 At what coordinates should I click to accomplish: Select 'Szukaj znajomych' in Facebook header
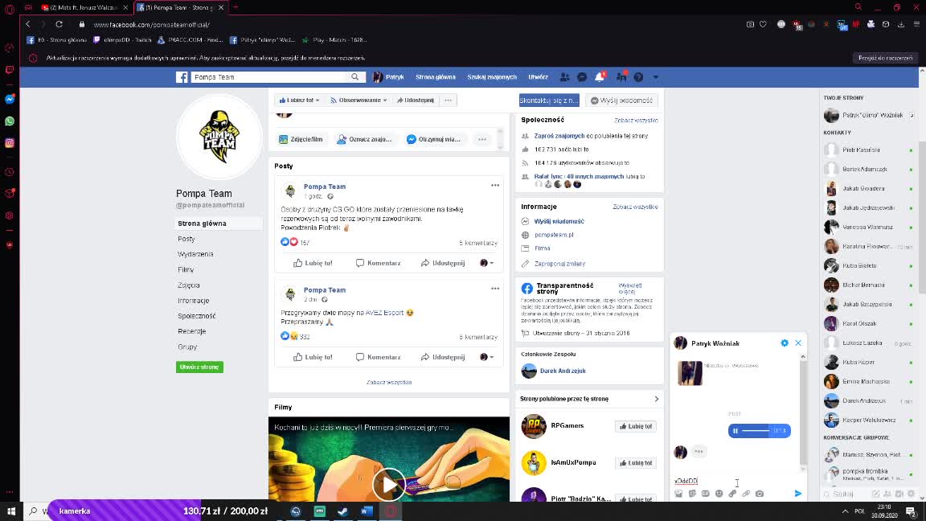point(492,77)
